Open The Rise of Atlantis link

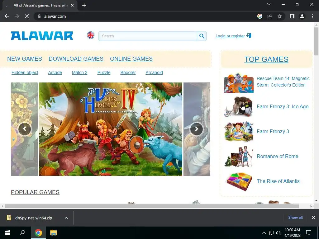click(278, 181)
